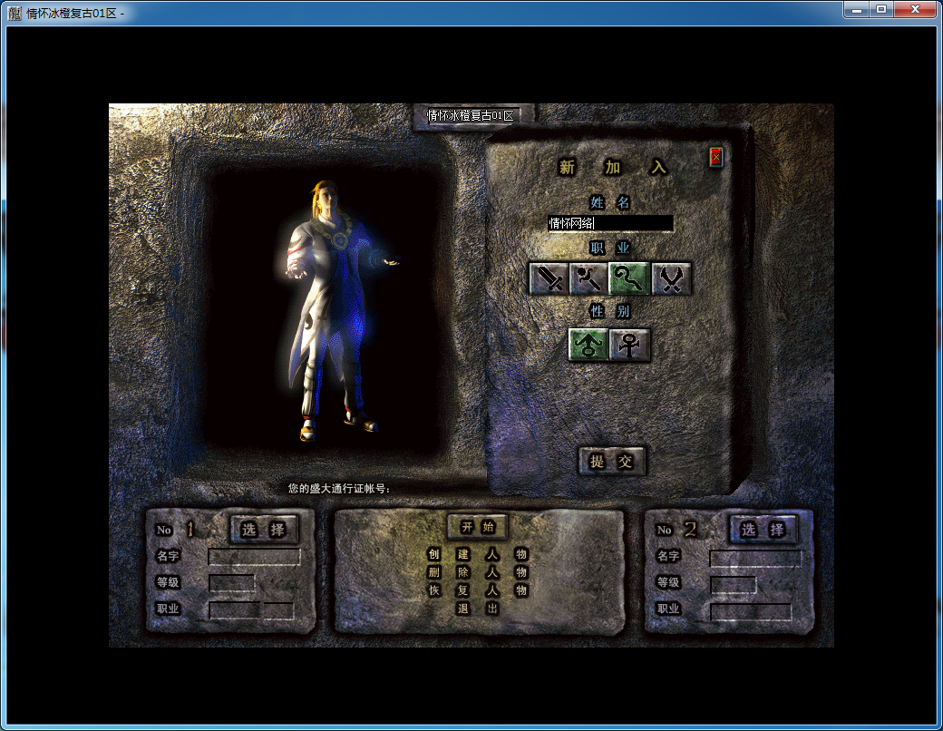
Task: Pick the green Taoist class icon
Action: click(629, 278)
